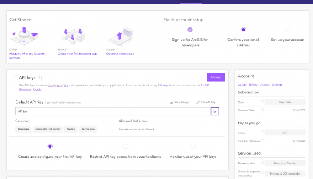The image size is (313, 179).
Task: Click the Routing service tag
Action: 71,129
